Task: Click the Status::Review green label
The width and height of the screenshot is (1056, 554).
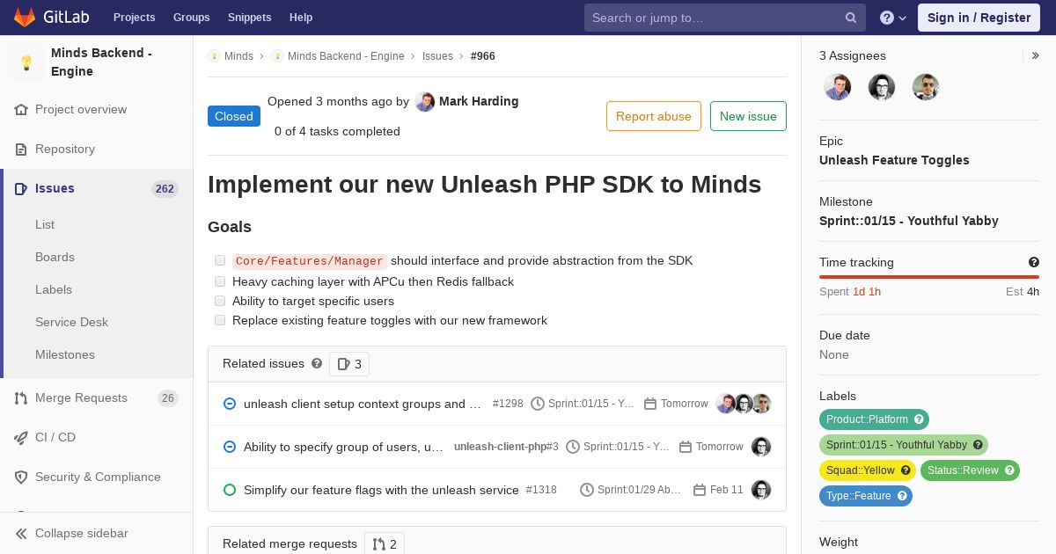Action: pyautogui.click(x=970, y=470)
